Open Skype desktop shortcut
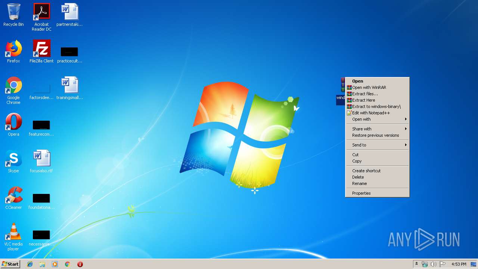The width and height of the screenshot is (478, 269). point(13,161)
